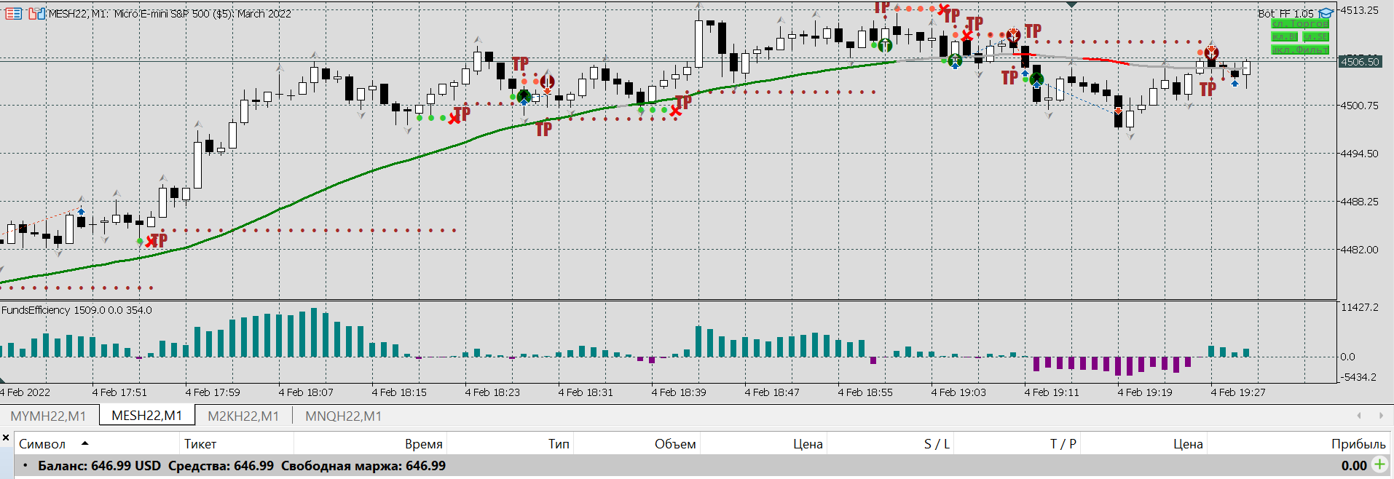
Task: Switch to the MNQH22,M1 chart tab
Action: pos(343,416)
